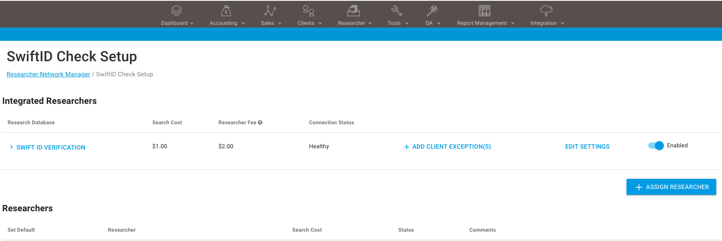Select the Clients menu label

point(306,23)
